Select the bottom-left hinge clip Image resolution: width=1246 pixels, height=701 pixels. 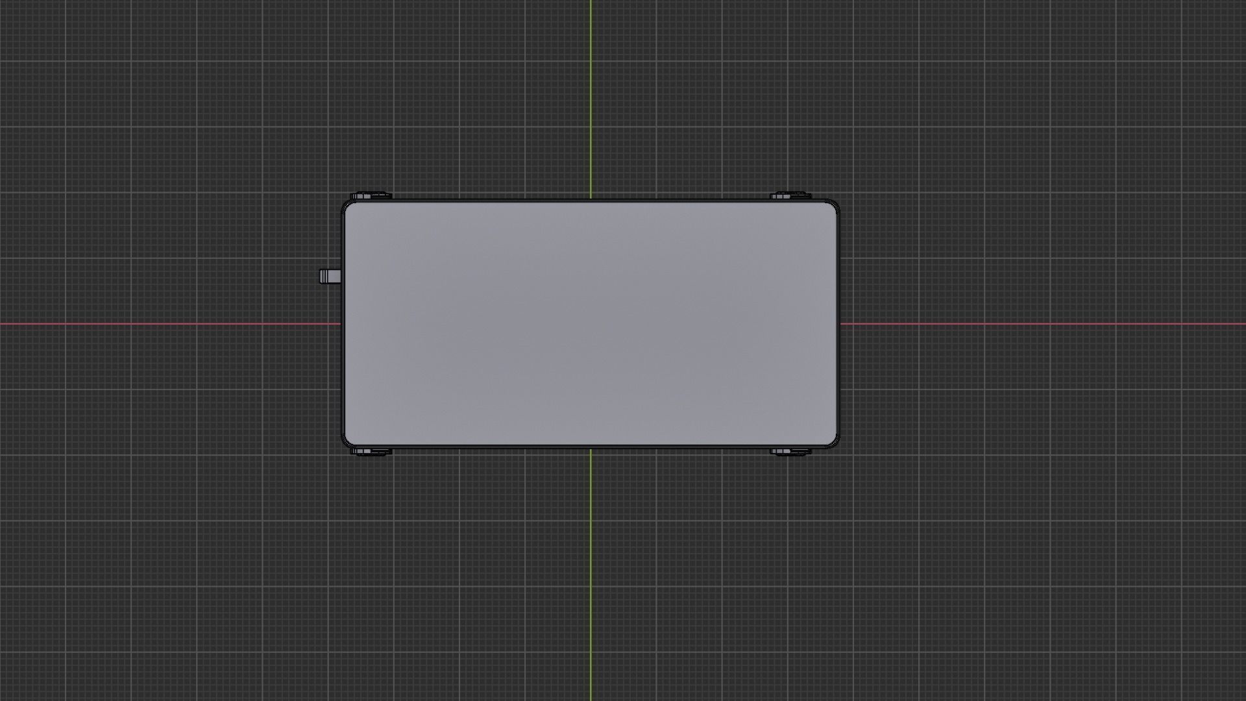pyautogui.click(x=371, y=451)
